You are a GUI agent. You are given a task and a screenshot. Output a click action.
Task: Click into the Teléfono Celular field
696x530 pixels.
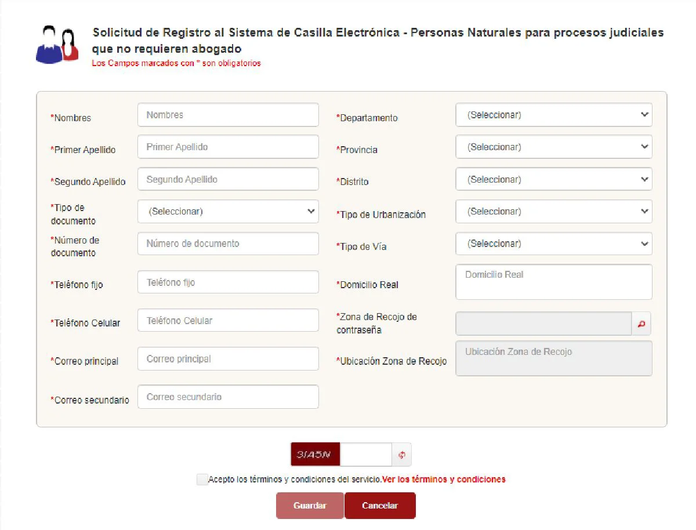[228, 321]
